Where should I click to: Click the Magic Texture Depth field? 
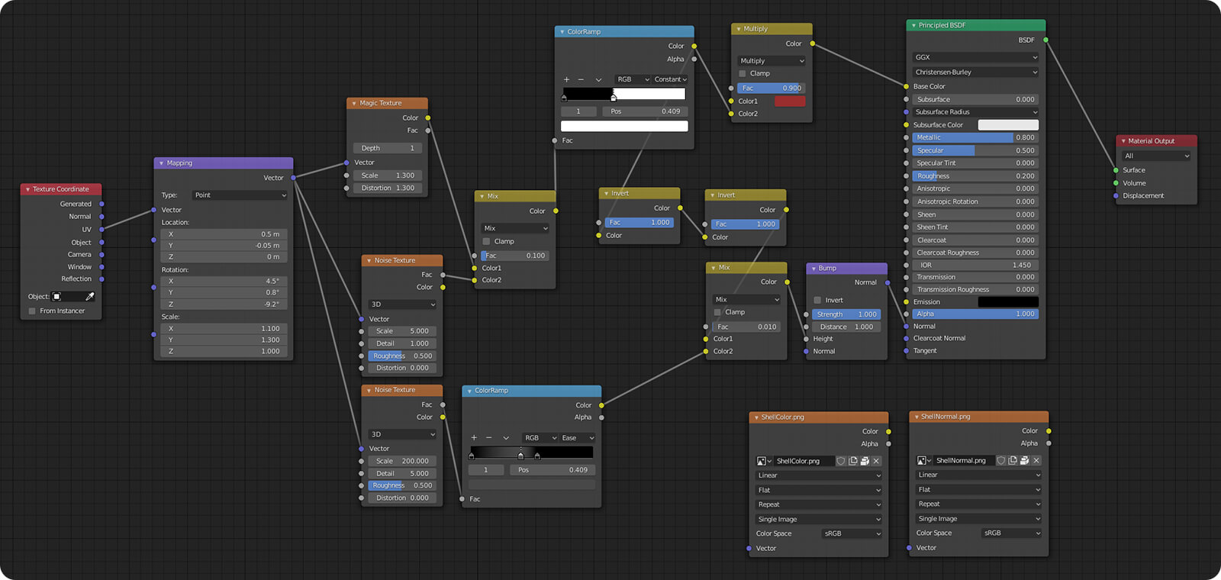[388, 148]
